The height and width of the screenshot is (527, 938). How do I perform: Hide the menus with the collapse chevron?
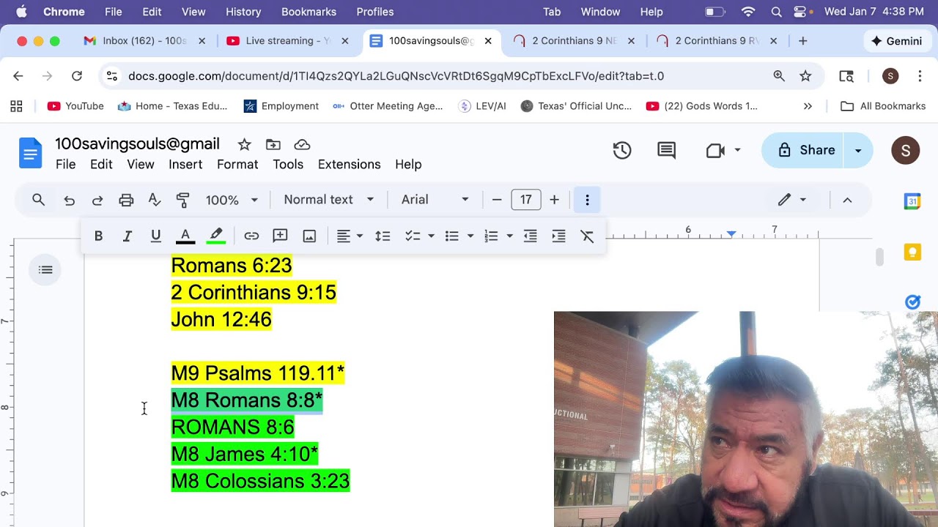click(x=847, y=200)
